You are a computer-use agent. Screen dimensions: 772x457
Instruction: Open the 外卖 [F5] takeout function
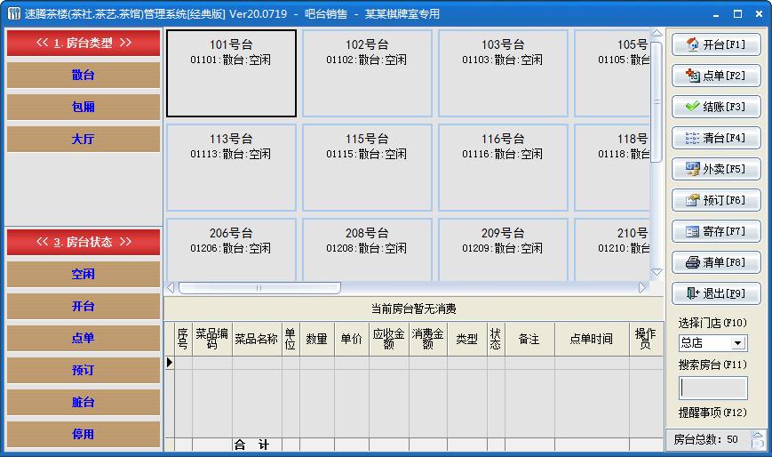715,169
